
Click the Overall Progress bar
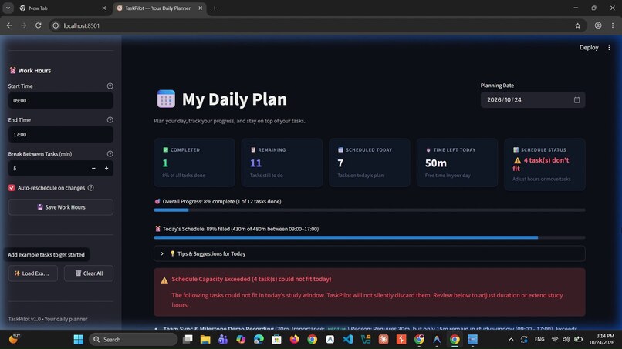pyautogui.click(x=370, y=210)
